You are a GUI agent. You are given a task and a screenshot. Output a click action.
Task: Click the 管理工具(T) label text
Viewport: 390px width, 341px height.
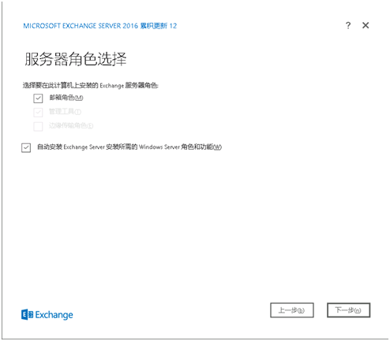tap(65, 112)
